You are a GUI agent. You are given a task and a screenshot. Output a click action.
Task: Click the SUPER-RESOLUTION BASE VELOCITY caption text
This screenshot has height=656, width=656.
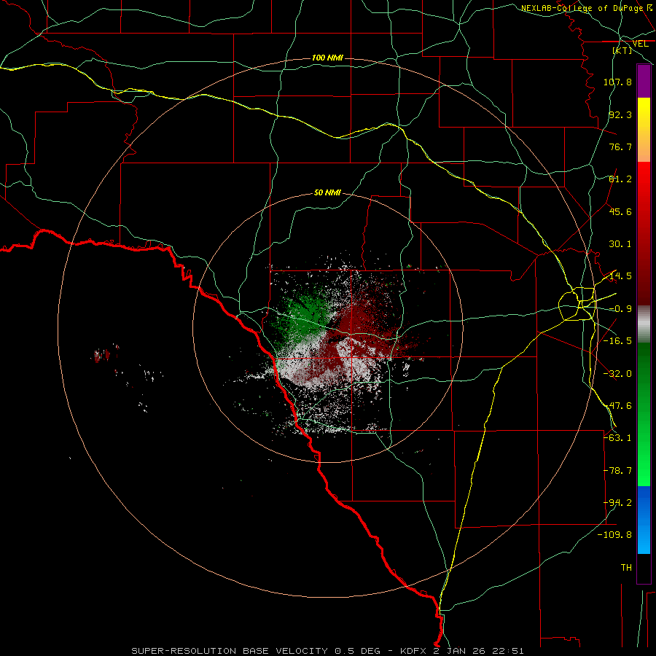(230, 651)
